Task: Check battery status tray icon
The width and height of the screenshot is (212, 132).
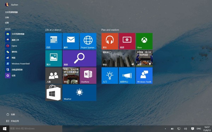Action: tap(172, 129)
